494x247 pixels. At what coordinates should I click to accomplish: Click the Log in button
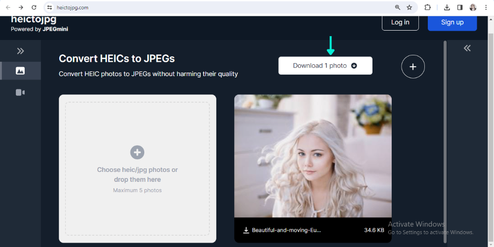pyautogui.click(x=400, y=22)
